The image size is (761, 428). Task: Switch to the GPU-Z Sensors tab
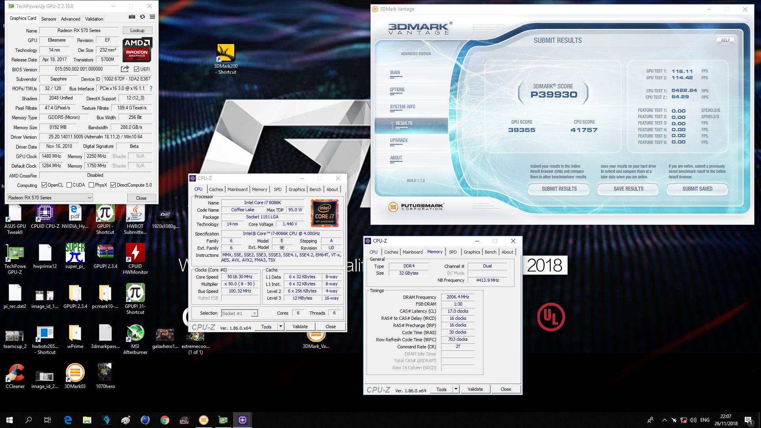48,19
